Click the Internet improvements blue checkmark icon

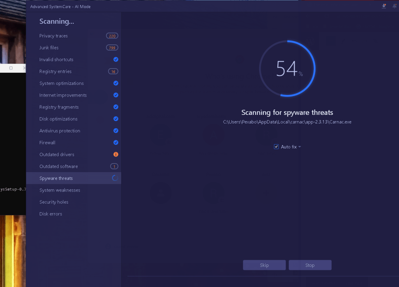point(116,95)
